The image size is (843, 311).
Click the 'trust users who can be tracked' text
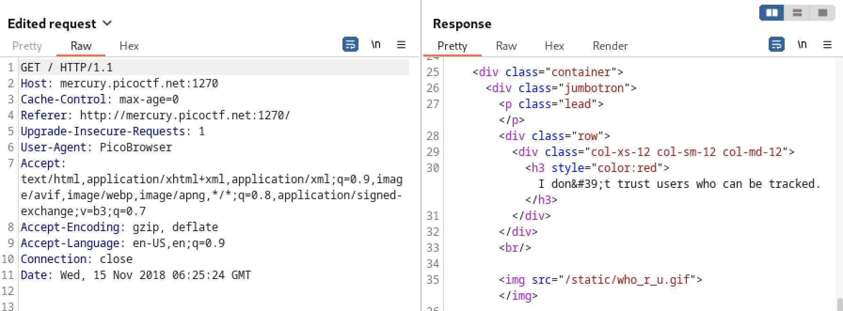(719, 184)
